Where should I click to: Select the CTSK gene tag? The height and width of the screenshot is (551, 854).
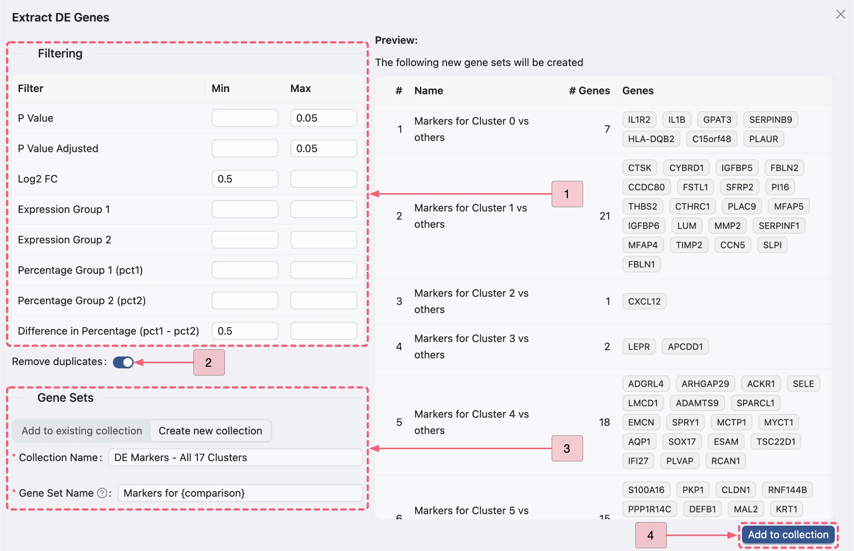tap(640, 167)
